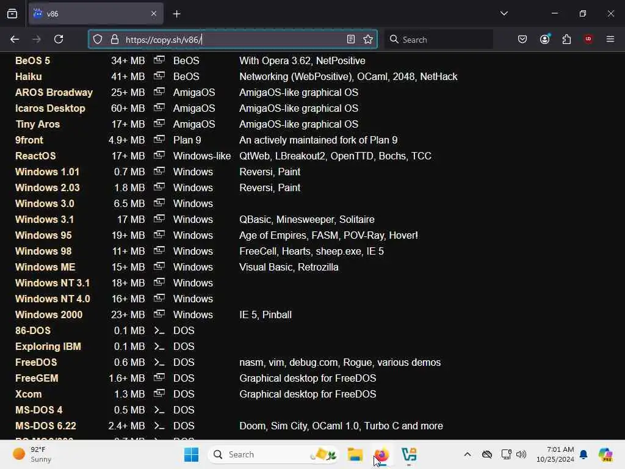Image resolution: width=625 pixels, height=469 pixels.
Task: Launch Windows 95
Action: click(43, 235)
